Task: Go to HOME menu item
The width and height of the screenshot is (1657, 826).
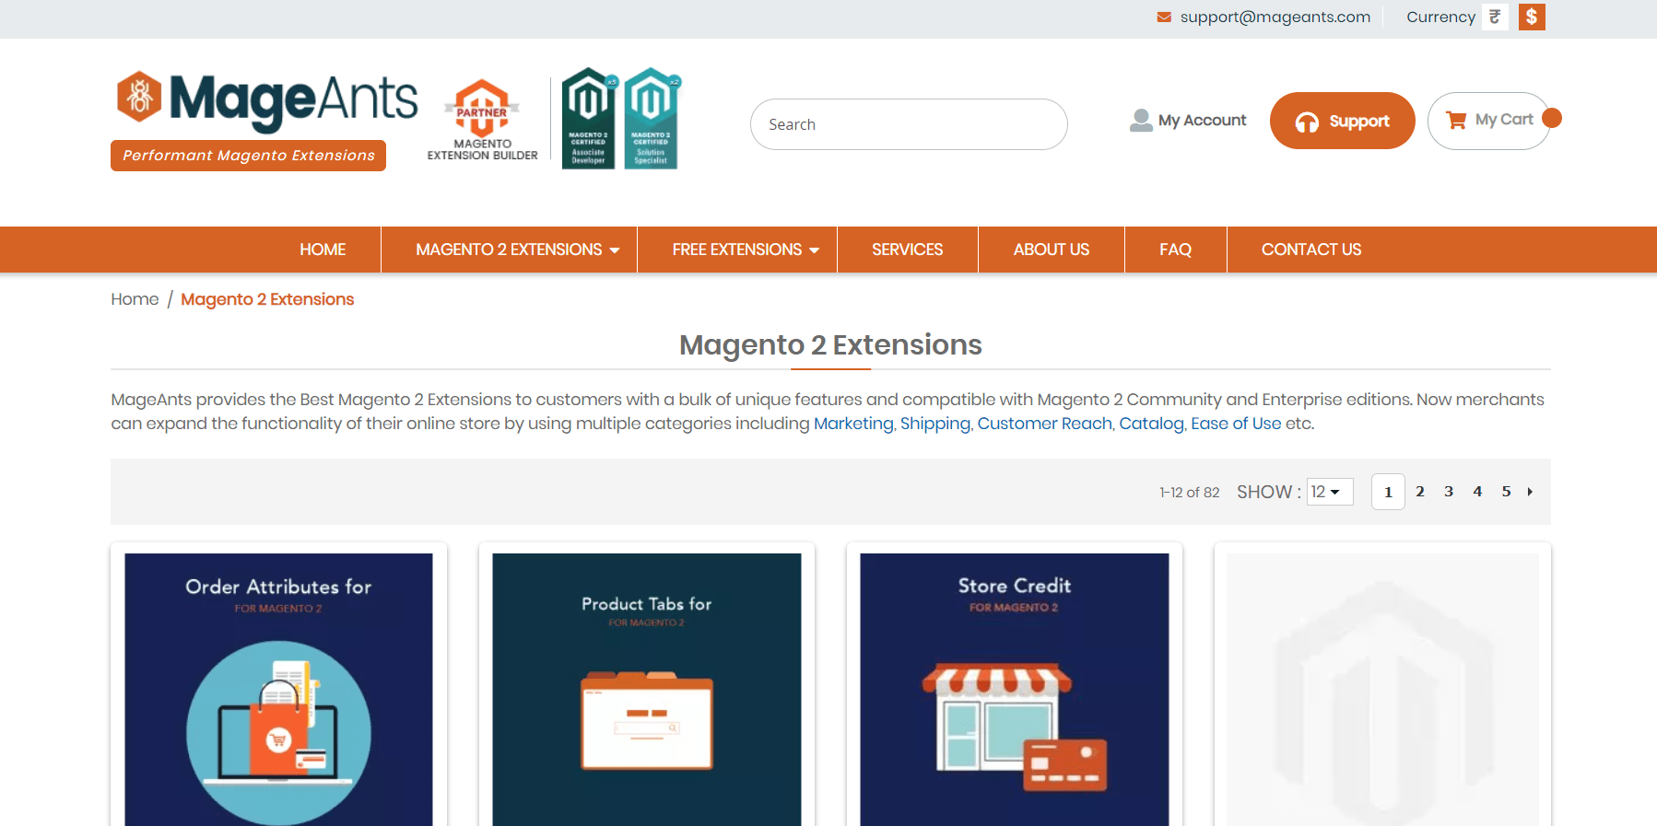Action: [323, 250]
